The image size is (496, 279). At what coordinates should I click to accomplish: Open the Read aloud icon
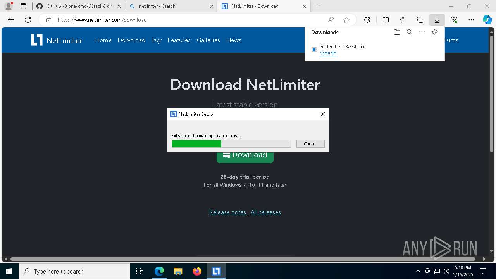click(331, 20)
